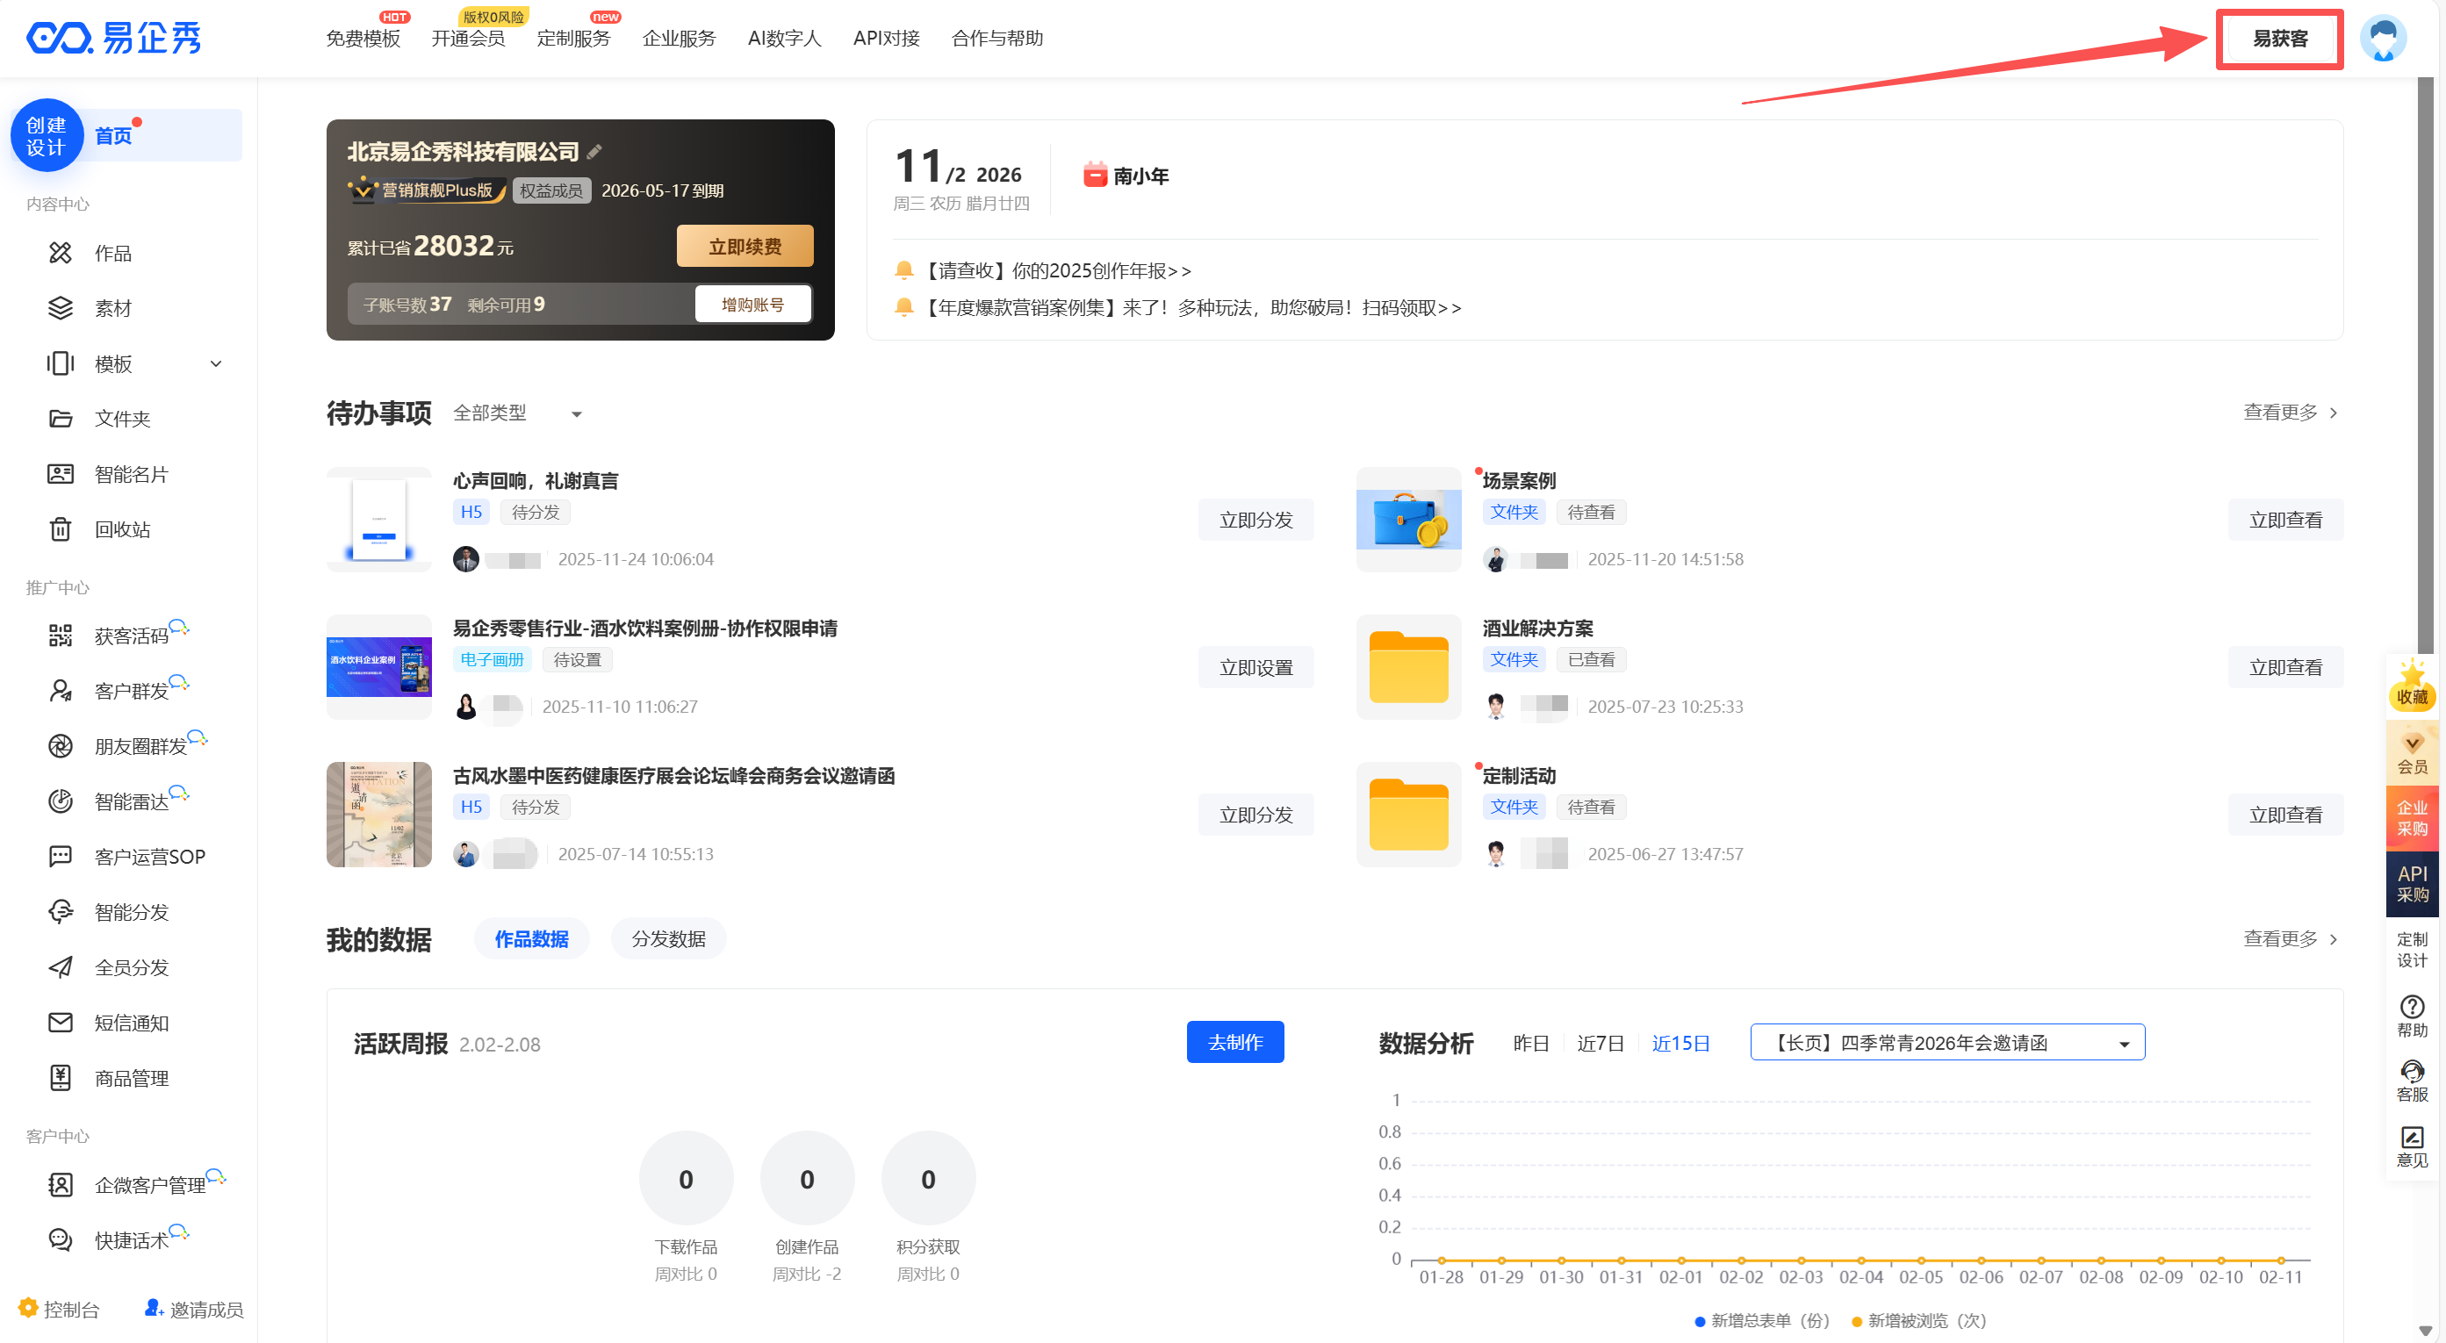Open the 帮助 question mark icon
Screen dimensions: 2446x1343
click(x=2411, y=1006)
